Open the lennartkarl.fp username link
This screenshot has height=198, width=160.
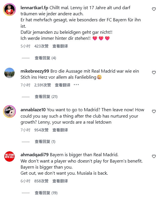pos(34,8)
